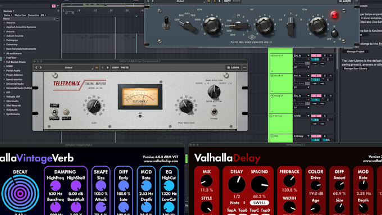Open LA-2A three-dots options menu

point(244,67)
